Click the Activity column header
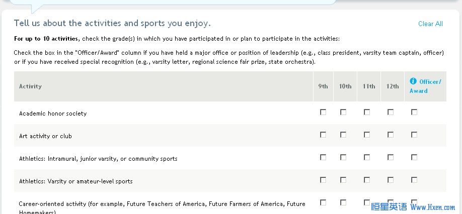 [x=30, y=86]
